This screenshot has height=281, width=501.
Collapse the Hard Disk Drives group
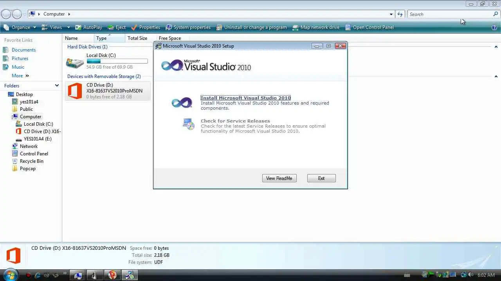(496, 47)
